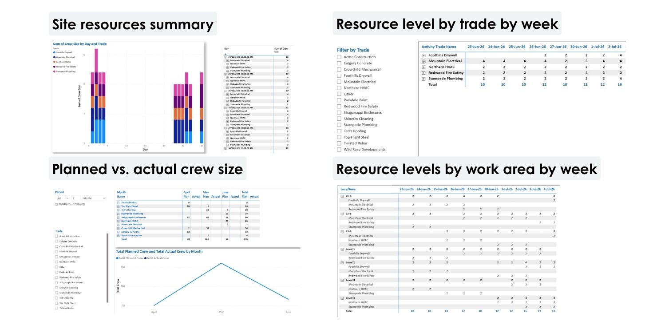Tick Other in the planned vs. actual Trade slicer
The image size is (649, 333).
point(56,267)
